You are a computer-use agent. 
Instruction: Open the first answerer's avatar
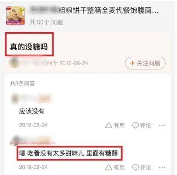coord(15,99)
